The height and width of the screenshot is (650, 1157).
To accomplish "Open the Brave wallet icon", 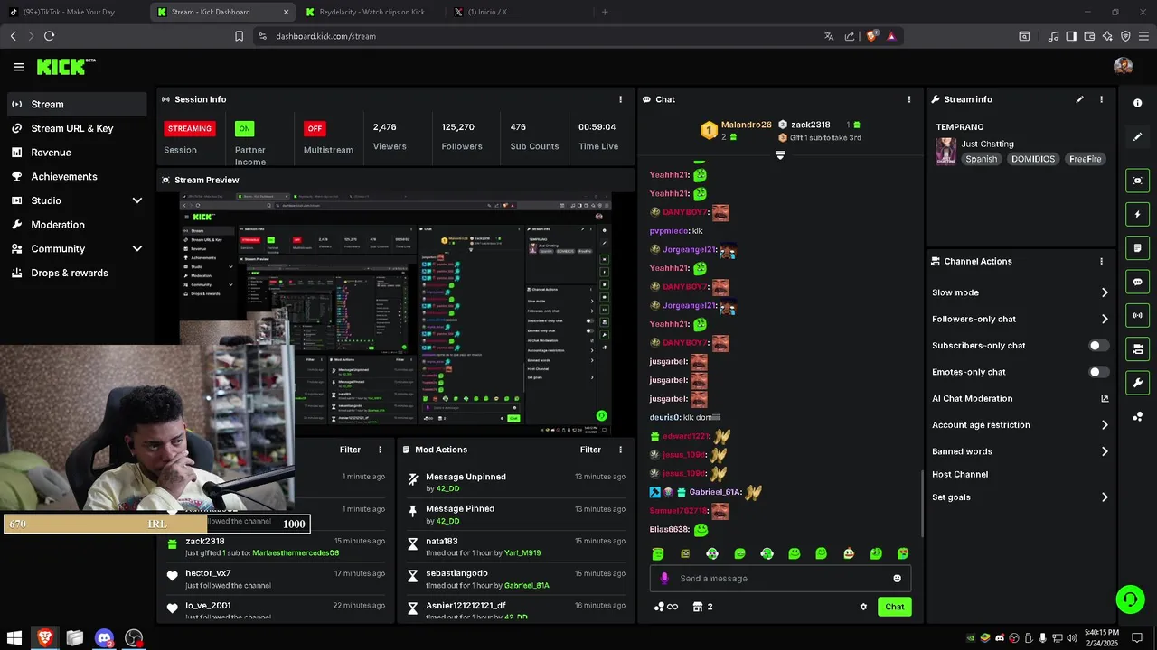I will (x=1089, y=36).
